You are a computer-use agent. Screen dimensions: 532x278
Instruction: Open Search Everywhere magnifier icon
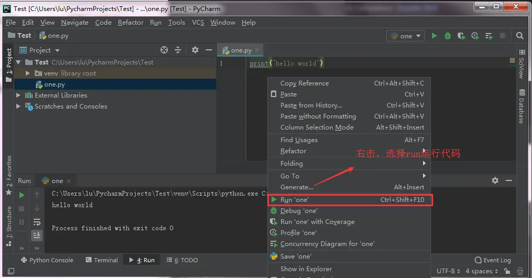point(519,36)
